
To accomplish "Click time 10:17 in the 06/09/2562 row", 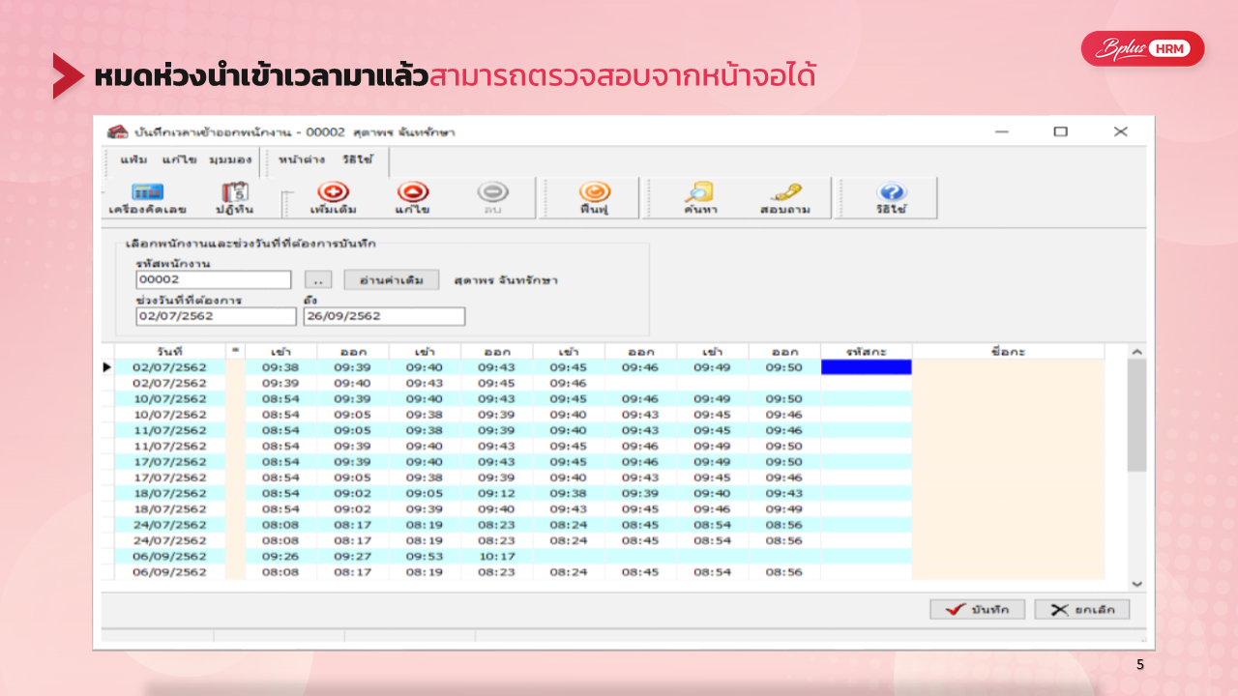I will click(496, 556).
